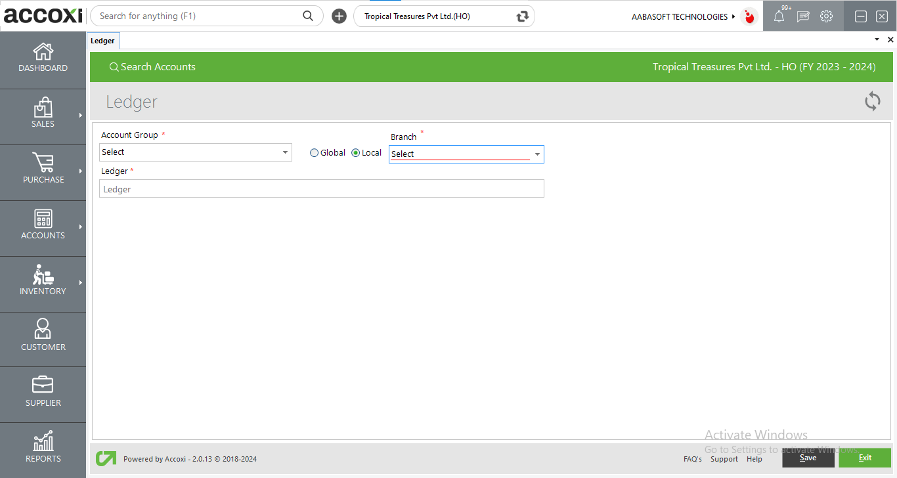The image size is (897, 478).
Task: Open the Dashboard home icon
Action: (43, 52)
